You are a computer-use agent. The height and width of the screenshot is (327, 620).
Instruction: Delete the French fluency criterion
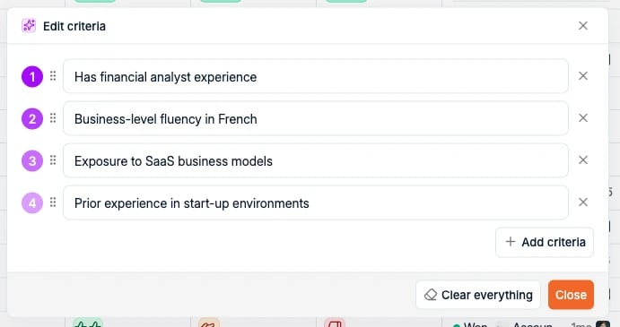tap(583, 118)
